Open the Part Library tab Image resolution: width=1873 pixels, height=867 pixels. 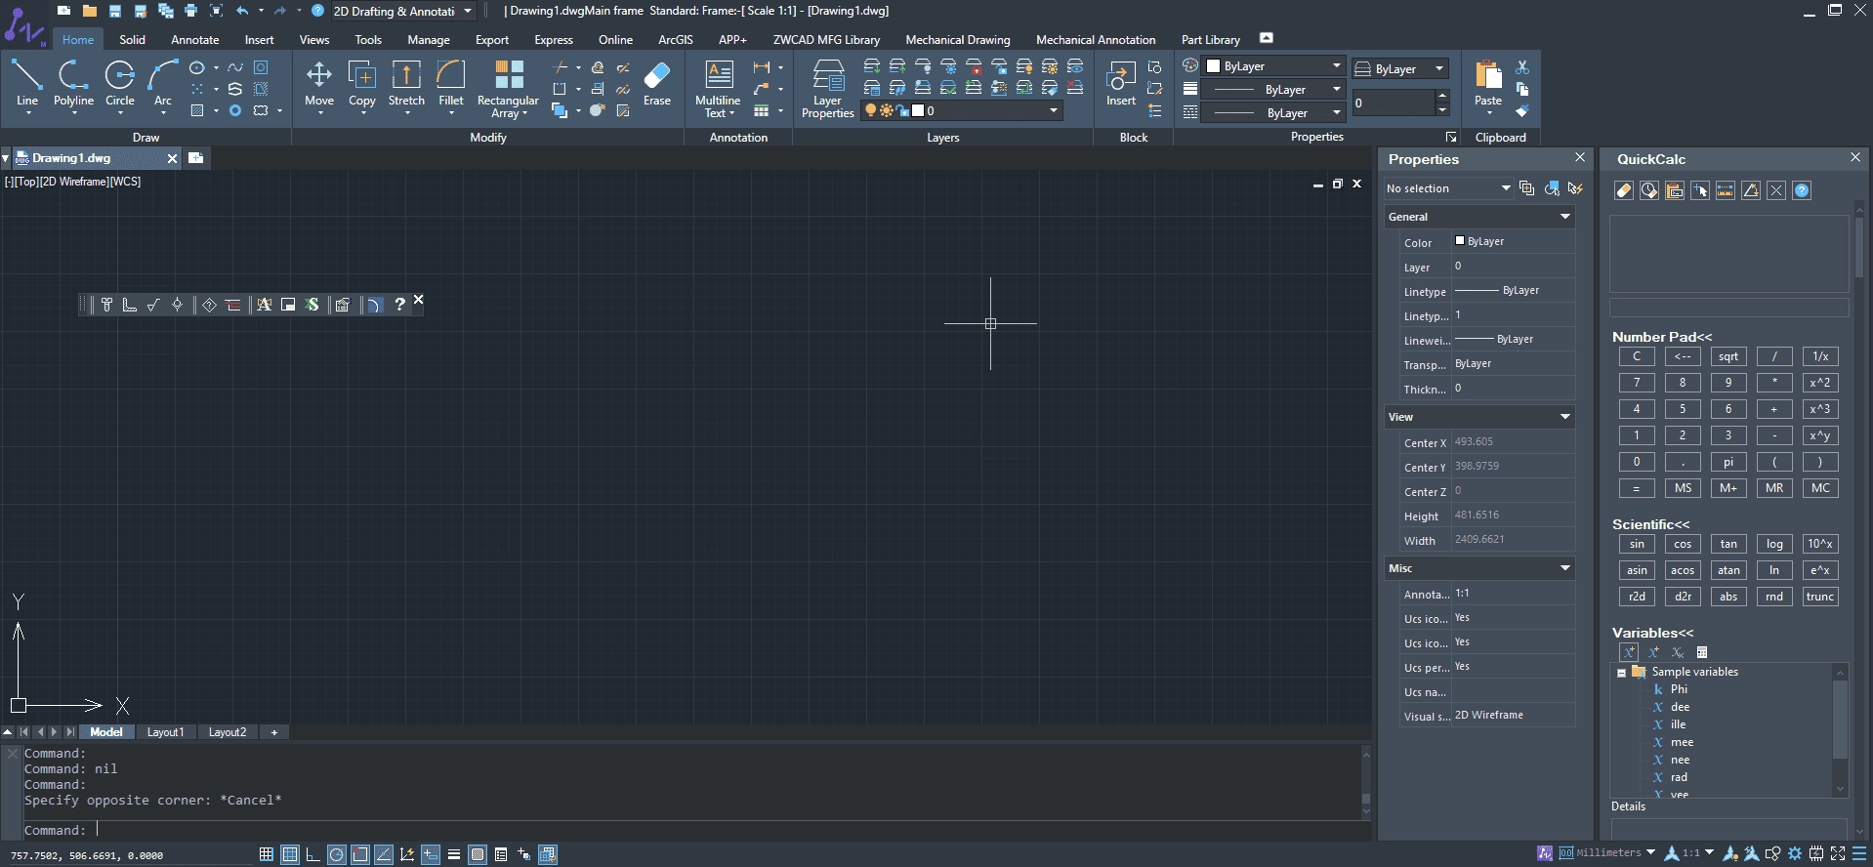point(1210,40)
